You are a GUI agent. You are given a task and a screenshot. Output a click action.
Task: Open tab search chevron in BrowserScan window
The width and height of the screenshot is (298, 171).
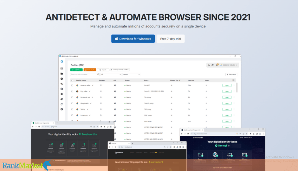pyautogui.click(x=249, y=129)
